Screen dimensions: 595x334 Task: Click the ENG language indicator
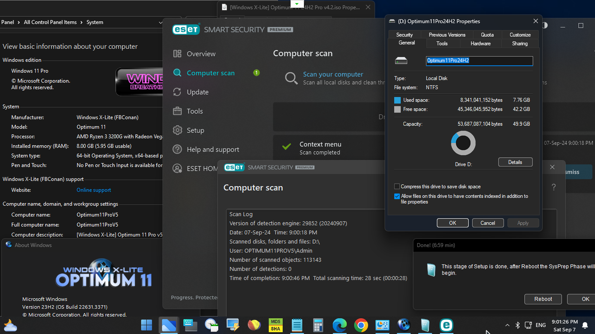coord(541,325)
